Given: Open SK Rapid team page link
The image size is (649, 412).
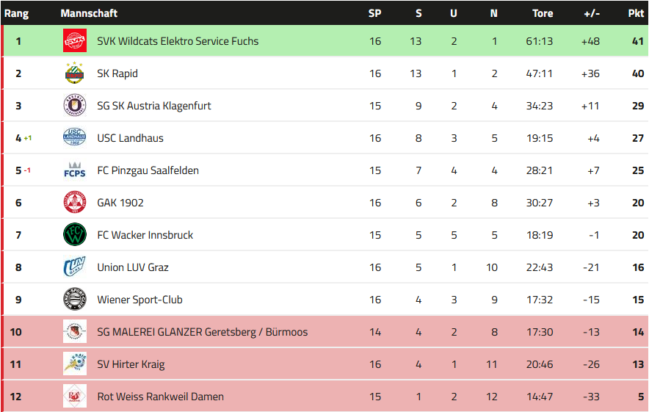Looking at the screenshot, I should 117,73.
